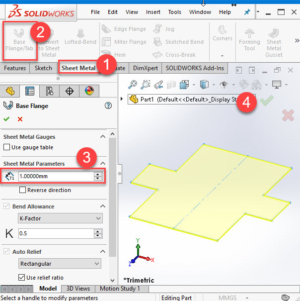
Task: Open the Tools menu
Action: tap(175, 12)
